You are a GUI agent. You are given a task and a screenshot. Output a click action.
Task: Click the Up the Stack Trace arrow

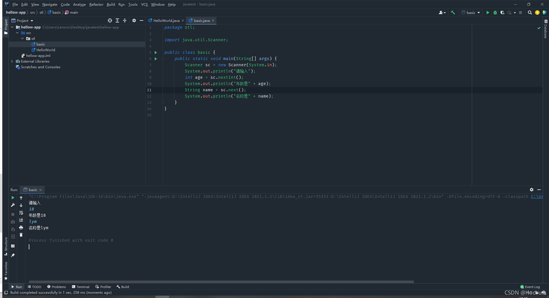tap(21, 198)
